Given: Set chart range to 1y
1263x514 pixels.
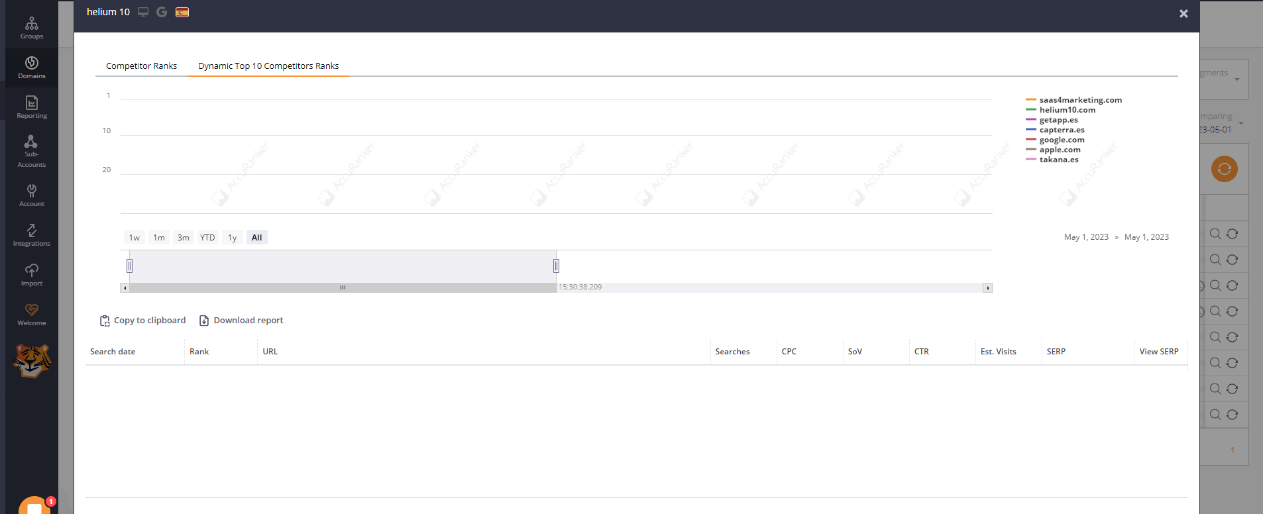Looking at the screenshot, I should point(233,237).
